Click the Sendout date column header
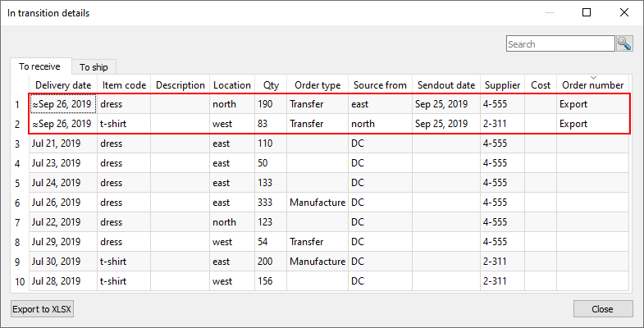644x328 pixels. pyautogui.click(x=445, y=85)
